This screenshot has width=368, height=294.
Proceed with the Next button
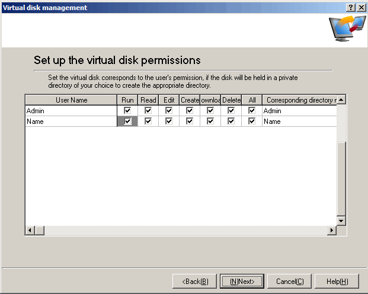tap(242, 281)
